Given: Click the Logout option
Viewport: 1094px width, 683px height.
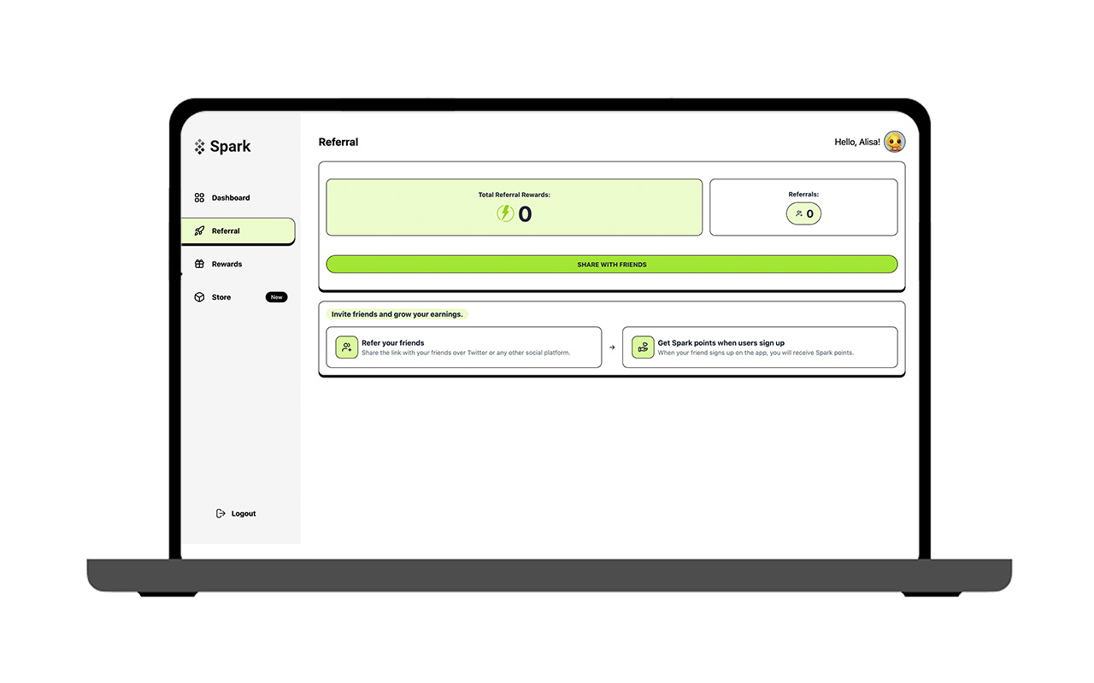Looking at the screenshot, I should 244,513.
